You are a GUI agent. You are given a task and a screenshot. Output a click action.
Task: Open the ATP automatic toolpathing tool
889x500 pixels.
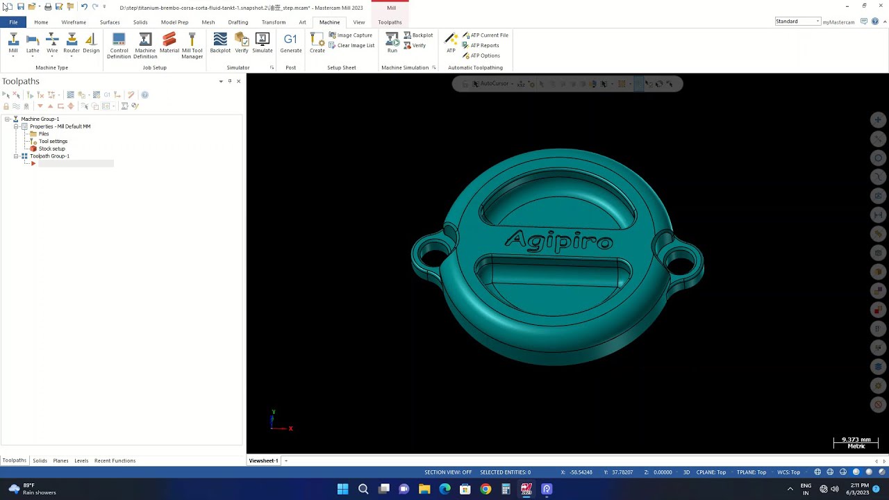tap(451, 44)
